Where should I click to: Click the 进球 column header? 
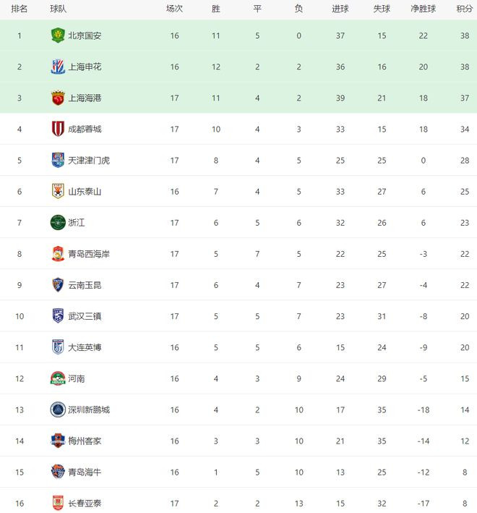340,9
